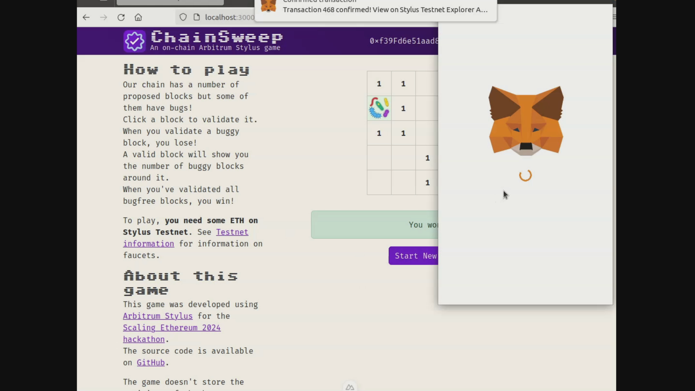Click the MetaMask loading spinner
The height and width of the screenshot is (391, 695).
coord(525,175)
